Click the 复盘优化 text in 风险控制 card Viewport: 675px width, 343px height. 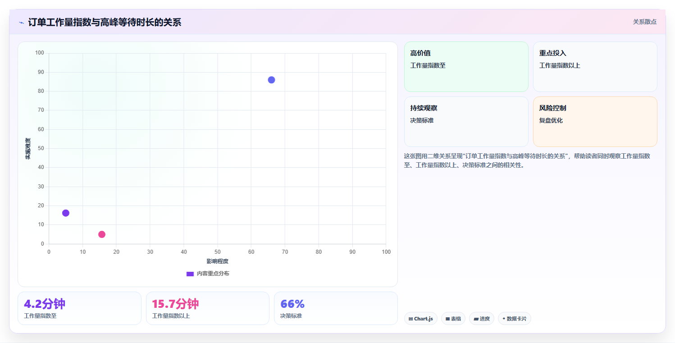click(x=551, y=120)
